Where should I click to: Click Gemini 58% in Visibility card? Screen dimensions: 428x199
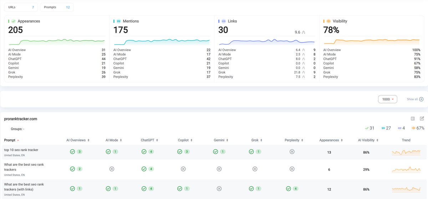tap(417, 68)
